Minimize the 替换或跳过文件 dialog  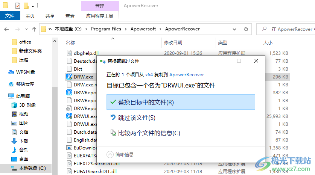click(x=222, y=61)
